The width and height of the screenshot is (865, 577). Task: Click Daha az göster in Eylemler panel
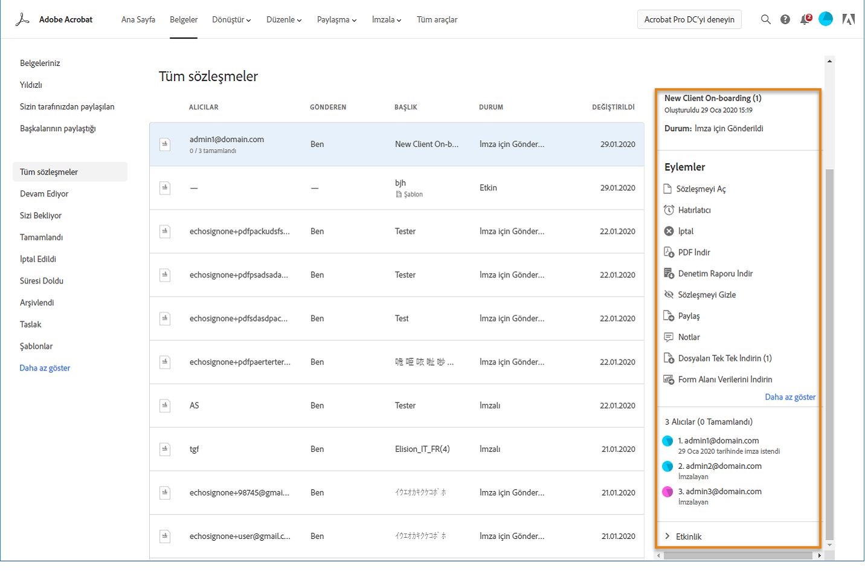pos(790,397)
